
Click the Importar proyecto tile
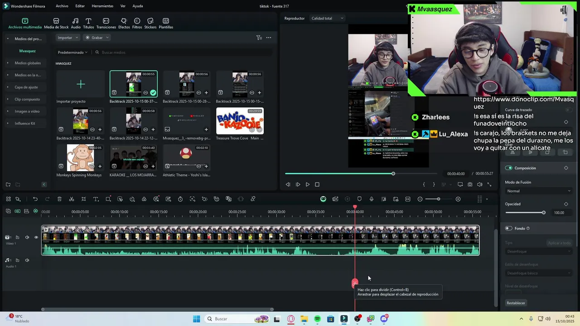pos(81,84)
